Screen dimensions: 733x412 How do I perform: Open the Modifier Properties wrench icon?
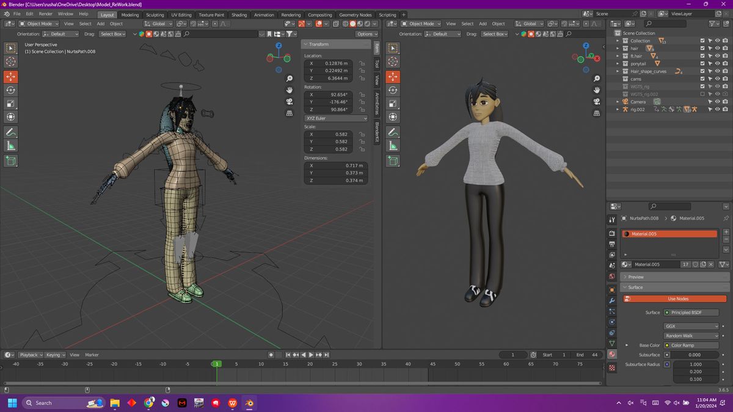(611, 300)
